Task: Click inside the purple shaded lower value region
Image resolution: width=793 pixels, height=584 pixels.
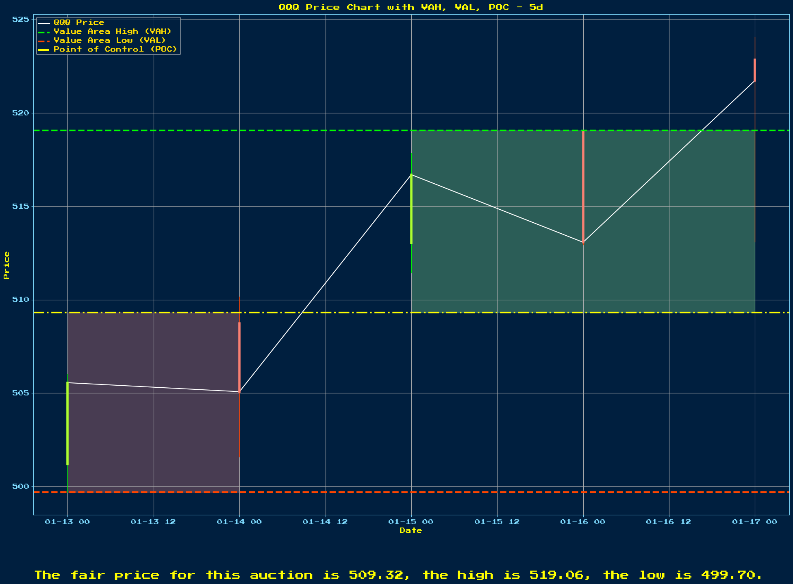Action: pyautogui.click(x=154, y=439)
